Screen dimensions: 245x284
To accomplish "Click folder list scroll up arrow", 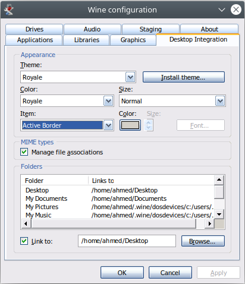I will pyautogui.click(x=219, y=180).
